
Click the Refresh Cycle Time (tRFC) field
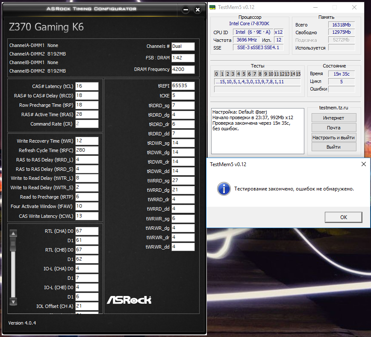click(x=87, y=150)
